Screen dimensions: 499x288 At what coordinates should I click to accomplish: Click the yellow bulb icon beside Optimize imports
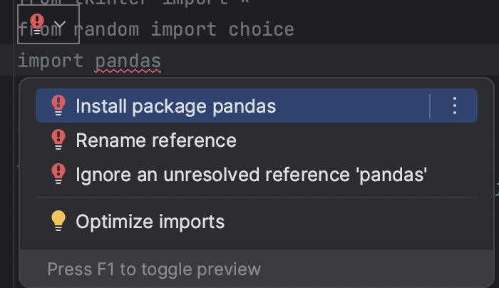click(x=58, y=222)
